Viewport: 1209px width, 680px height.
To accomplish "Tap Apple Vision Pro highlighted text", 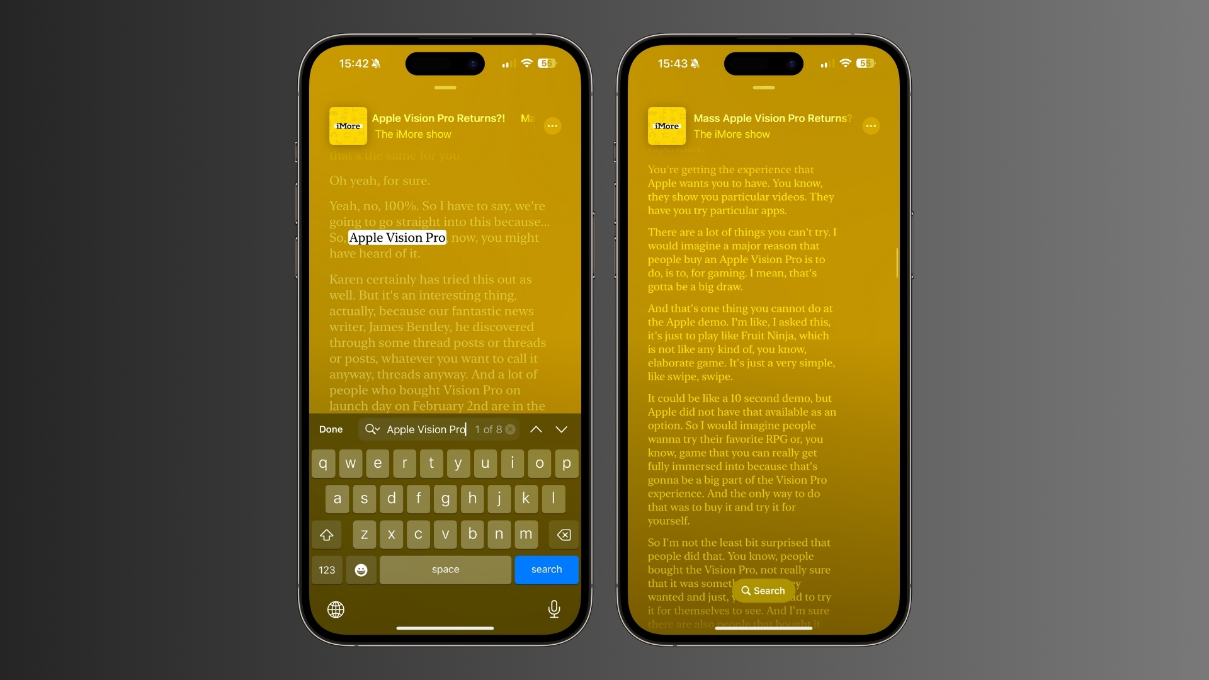I will click(x=398, y=237).
